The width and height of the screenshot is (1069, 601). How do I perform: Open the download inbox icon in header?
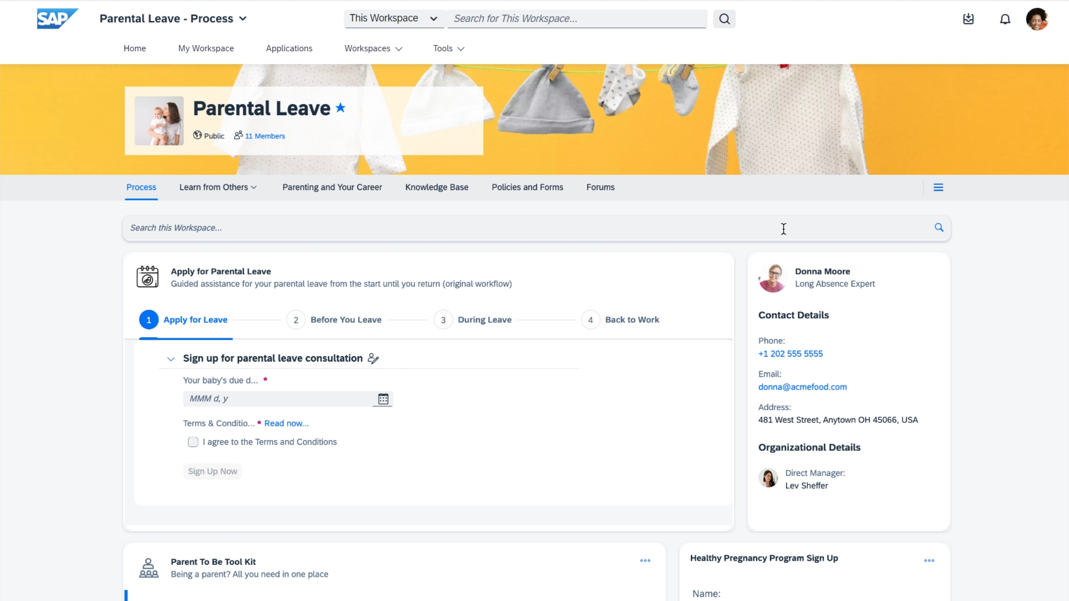click(x=968, y=19)
